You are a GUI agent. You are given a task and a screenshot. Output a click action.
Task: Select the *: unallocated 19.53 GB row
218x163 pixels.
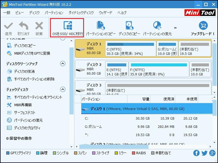147,135
